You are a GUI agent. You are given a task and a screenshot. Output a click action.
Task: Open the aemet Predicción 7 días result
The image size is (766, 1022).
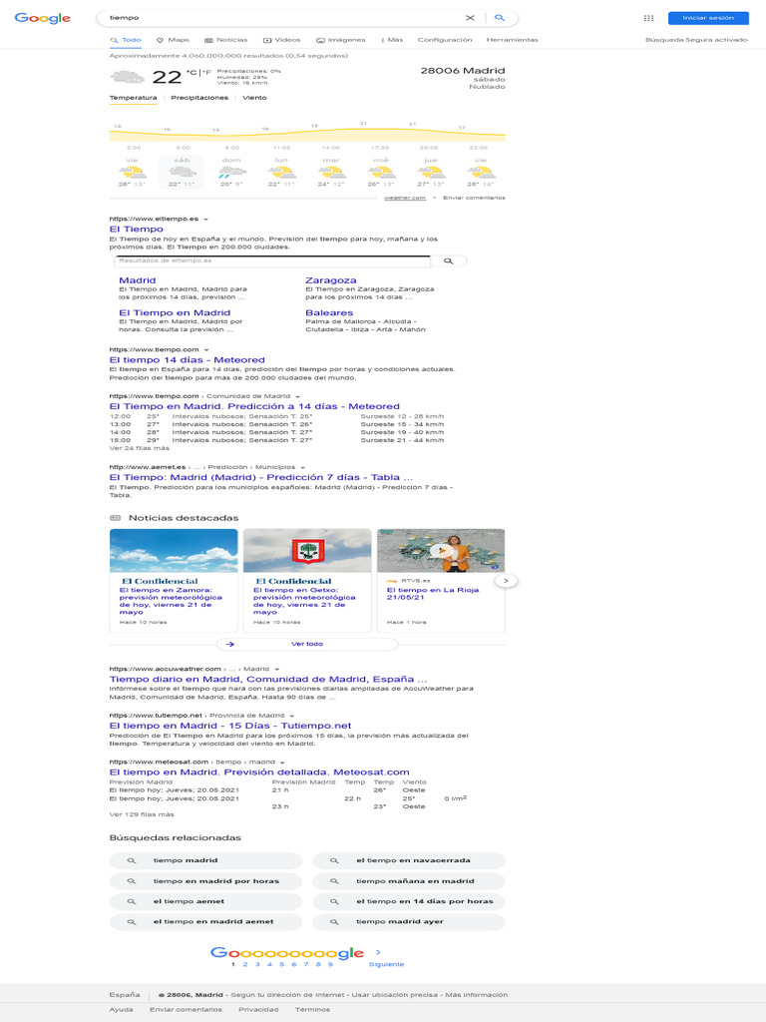click(261, 477)
